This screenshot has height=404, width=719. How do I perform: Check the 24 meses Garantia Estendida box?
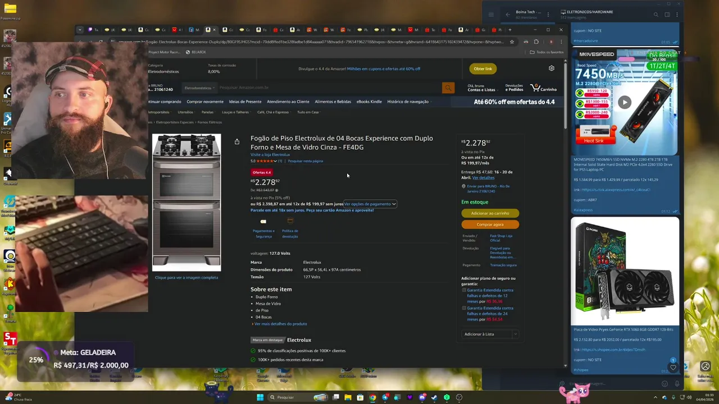[x=464, y=308]
